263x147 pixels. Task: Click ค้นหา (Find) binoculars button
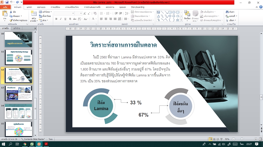230,12
